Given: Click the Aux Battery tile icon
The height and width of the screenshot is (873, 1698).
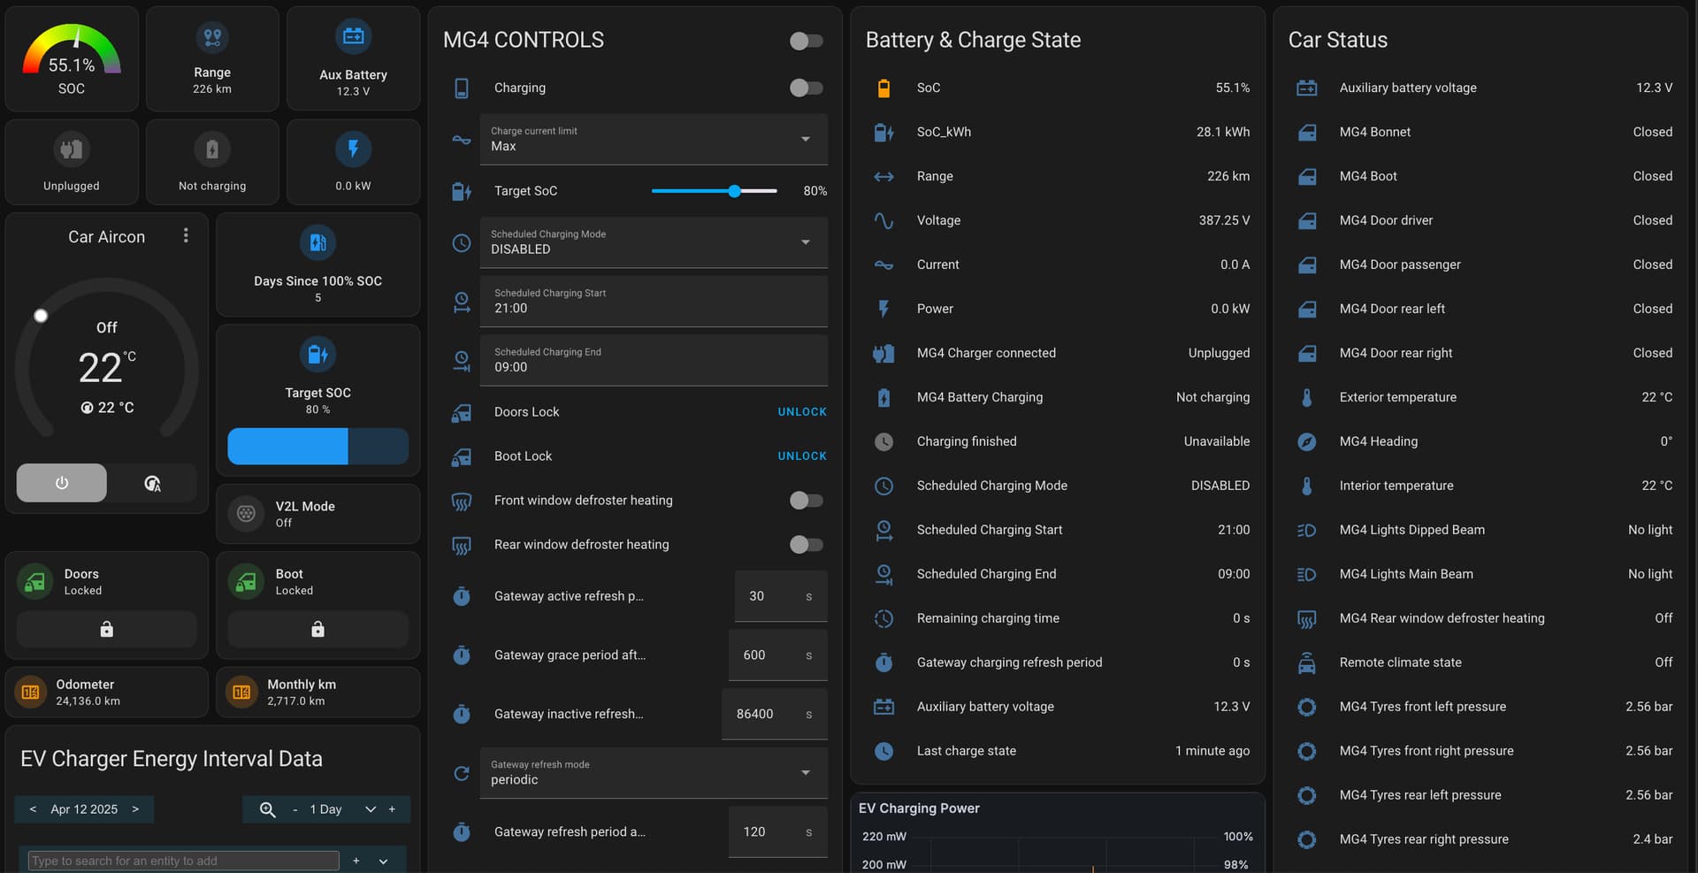Looking at the screenshot, I should (353, 36).
